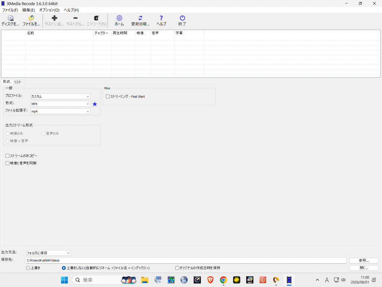This screenshot has height=287, width=382.
Task: Open the output method dropdown フォルダに保存
Action: (48, 253)
